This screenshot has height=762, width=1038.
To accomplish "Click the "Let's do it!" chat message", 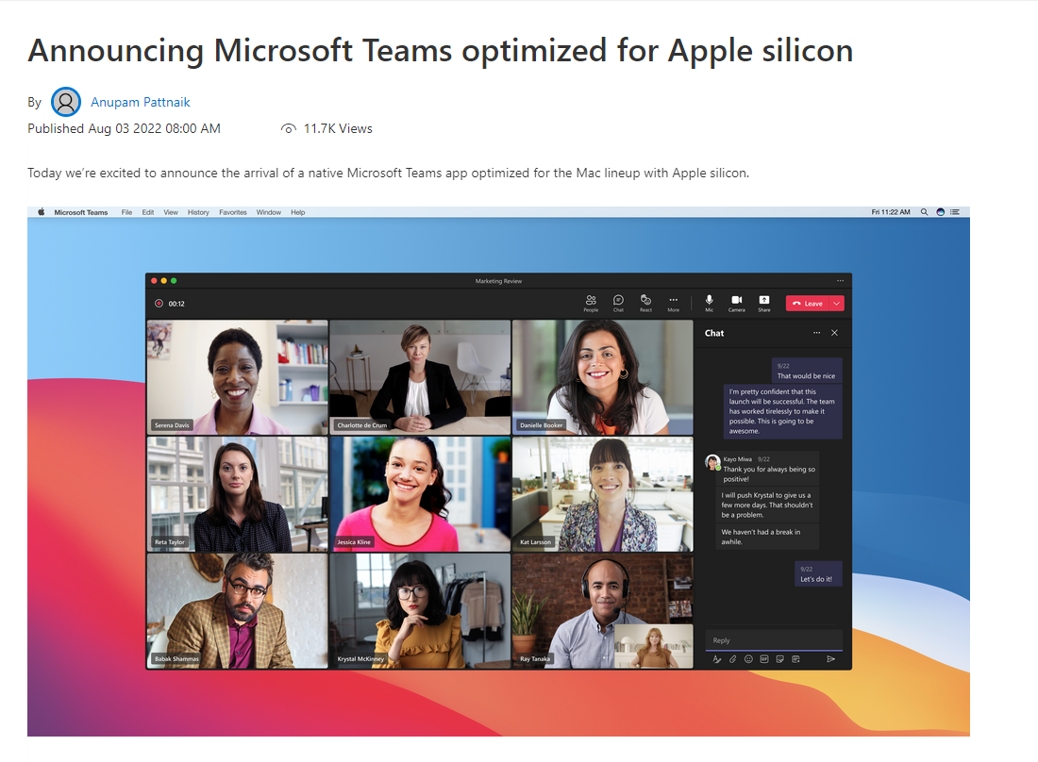I will (x=818, y=574).
